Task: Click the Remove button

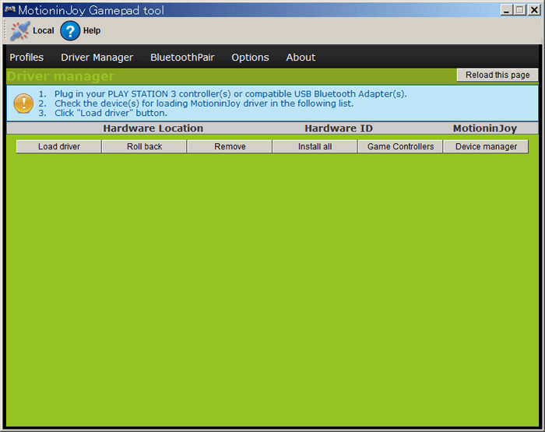Action: tap(230, 146)
